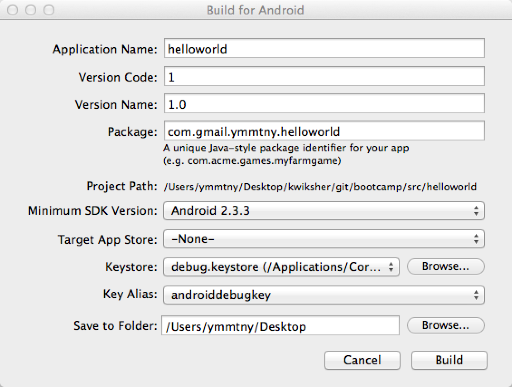512x387 pixels.
Task: Start the build with the Build button
Action: point(449,360)
